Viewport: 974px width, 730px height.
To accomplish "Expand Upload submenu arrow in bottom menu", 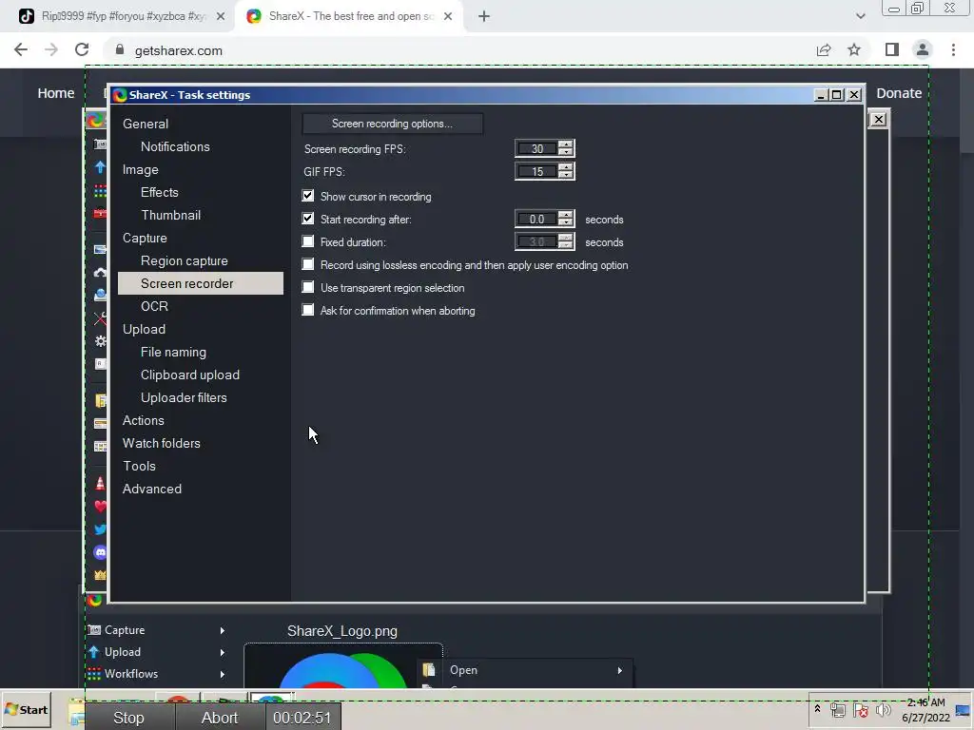I will (223, 652).
